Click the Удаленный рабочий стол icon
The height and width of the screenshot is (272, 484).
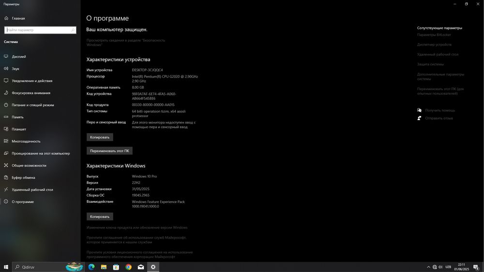6,190
